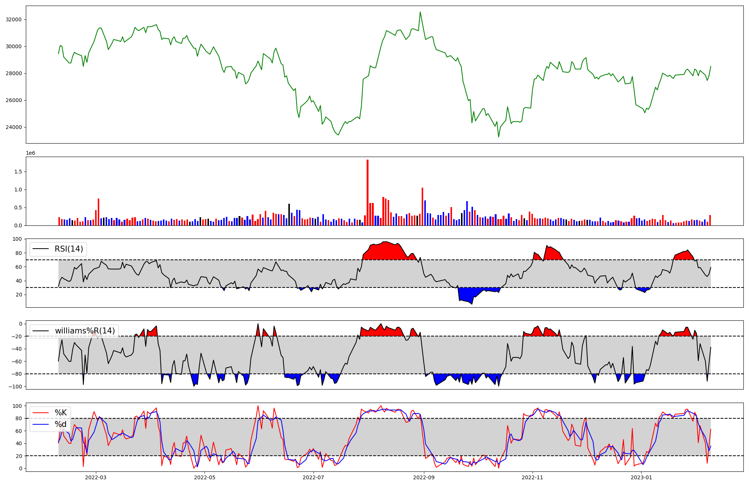Viewport: 749px width, 486px height.
Task: Click the 1e6 scale label above volume chart
Action: tap(30, 153)
